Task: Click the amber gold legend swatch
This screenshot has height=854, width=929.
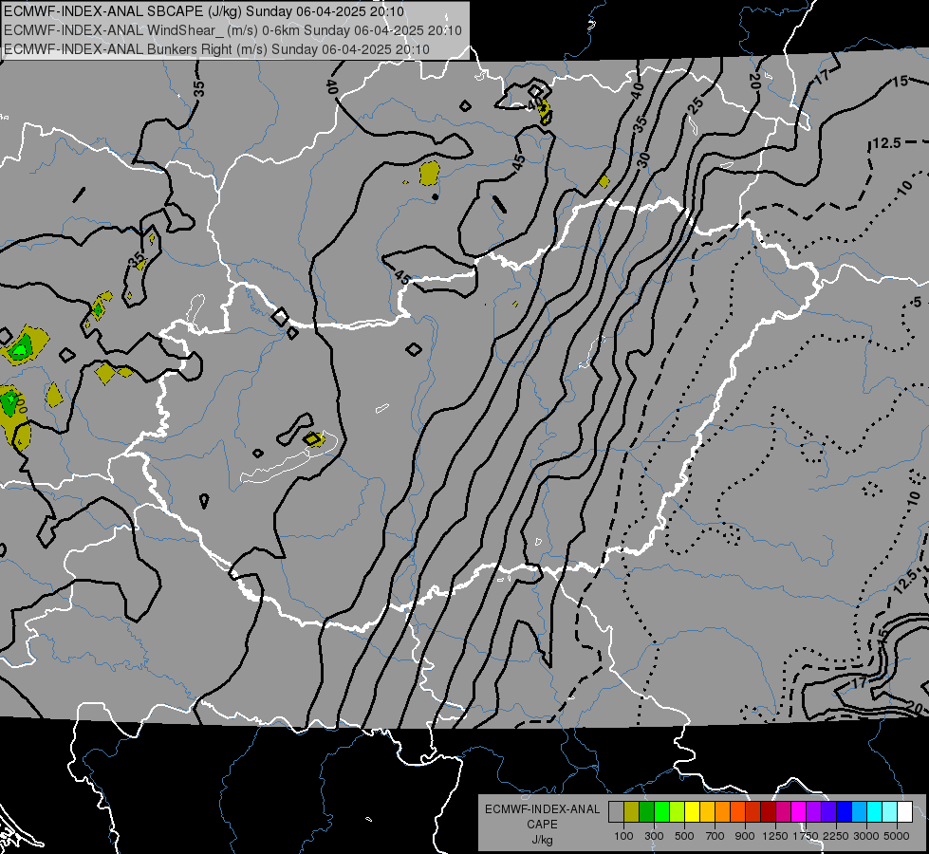Action: [x=707, y=812]
